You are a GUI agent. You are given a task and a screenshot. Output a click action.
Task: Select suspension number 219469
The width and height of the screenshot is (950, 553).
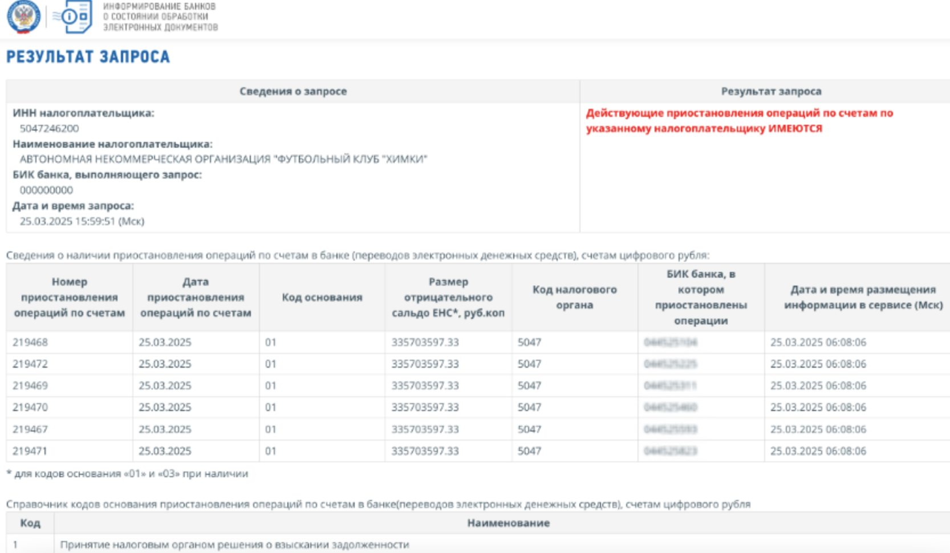tap(30, 385)
